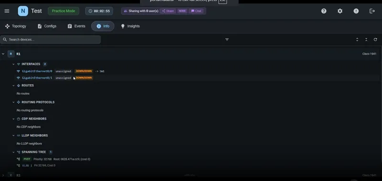Click unassigned label for GigabitEthernet0/0

coord(64,71)
